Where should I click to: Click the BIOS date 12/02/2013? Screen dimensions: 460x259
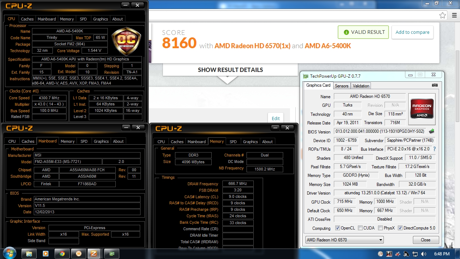pos(87,212)
